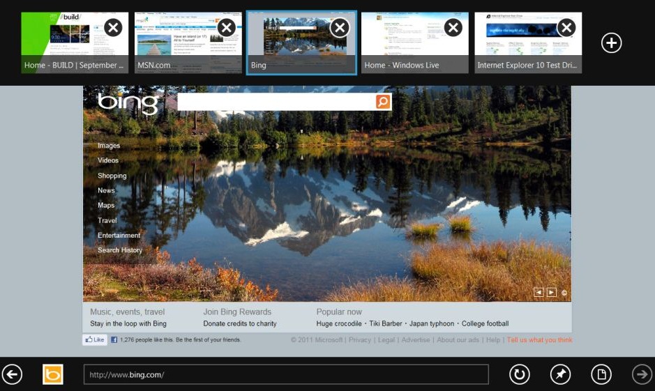This screenshot has width=655, height=391.
Task: Click the Bing site icon in navigation bar
Action: (x=52, y=374)
